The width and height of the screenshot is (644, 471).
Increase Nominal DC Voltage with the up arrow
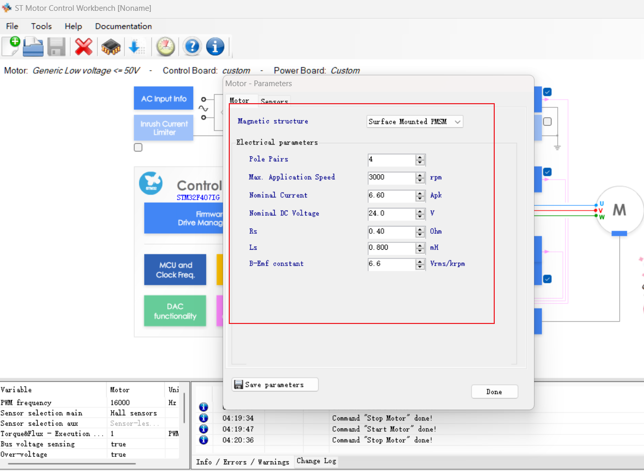(420, 211)
